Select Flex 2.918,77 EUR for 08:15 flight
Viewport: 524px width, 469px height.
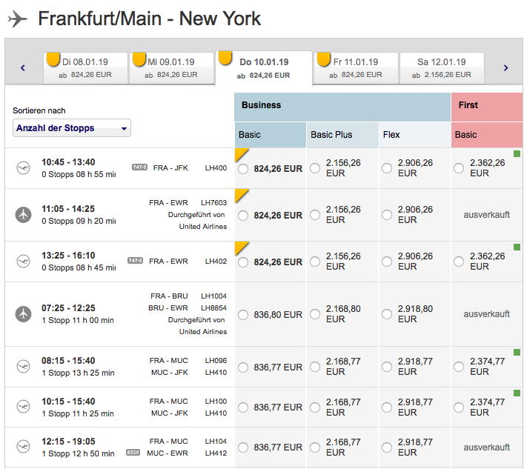pos(387,367)
